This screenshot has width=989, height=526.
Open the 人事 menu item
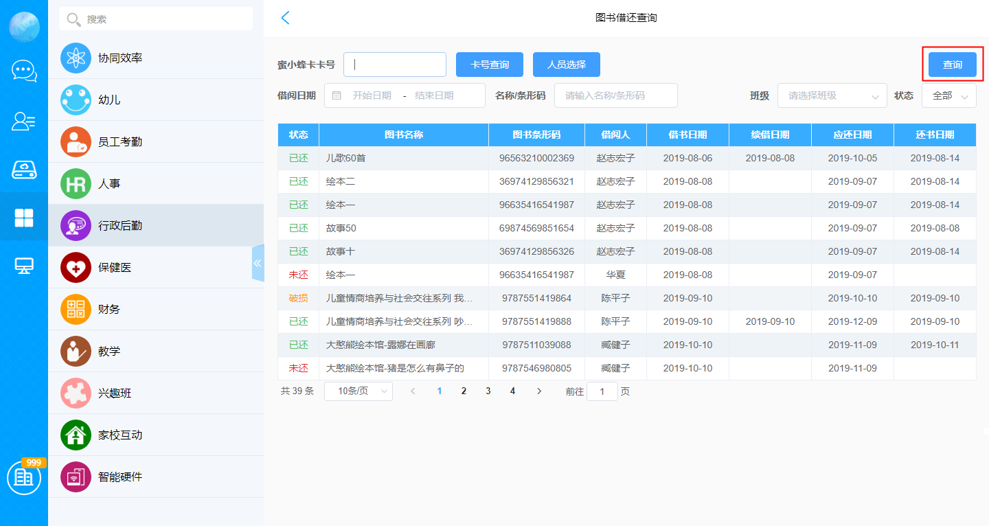tap(156, 184)
